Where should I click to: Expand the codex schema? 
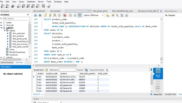coord(1,22)
